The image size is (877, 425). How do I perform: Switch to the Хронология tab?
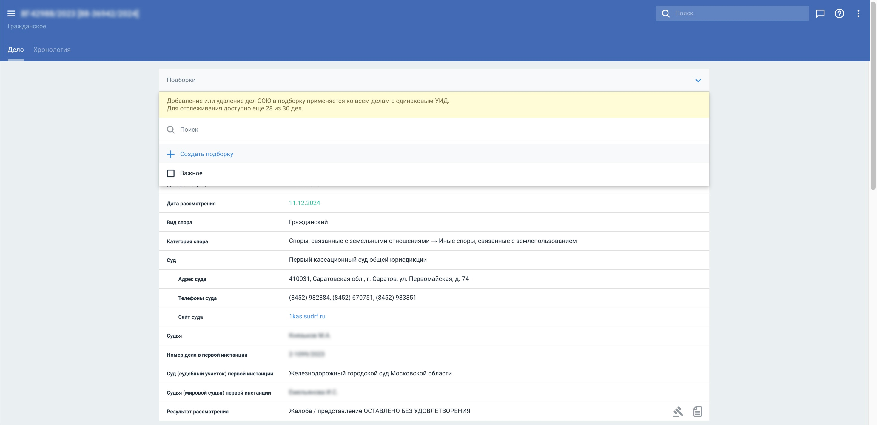point(52,50)
